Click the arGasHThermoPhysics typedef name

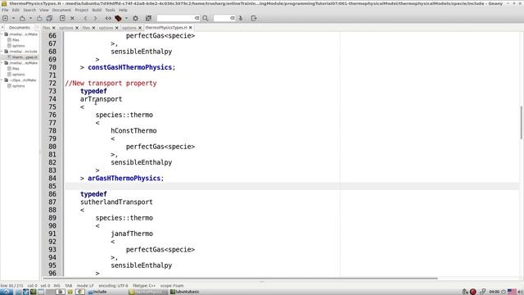click(x=124, y=179)
